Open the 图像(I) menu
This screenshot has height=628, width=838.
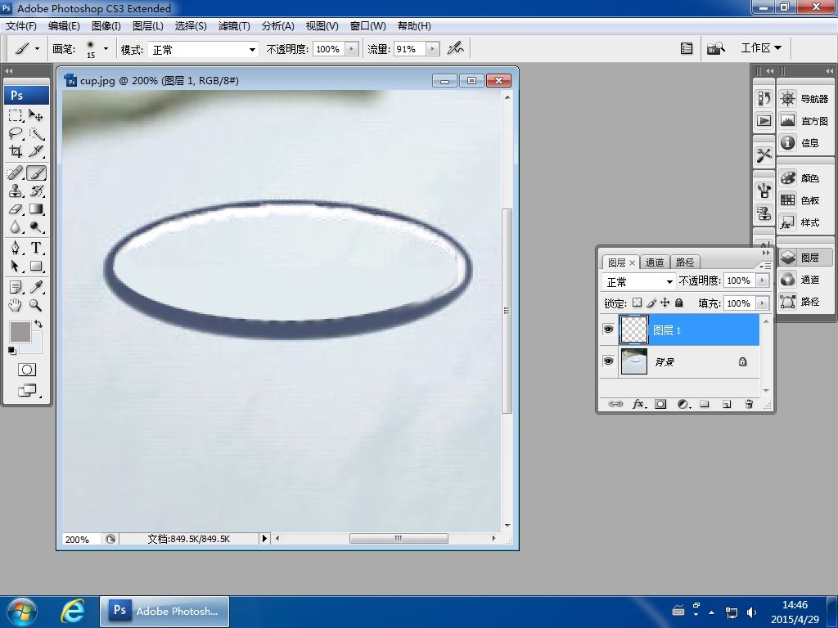106,25
